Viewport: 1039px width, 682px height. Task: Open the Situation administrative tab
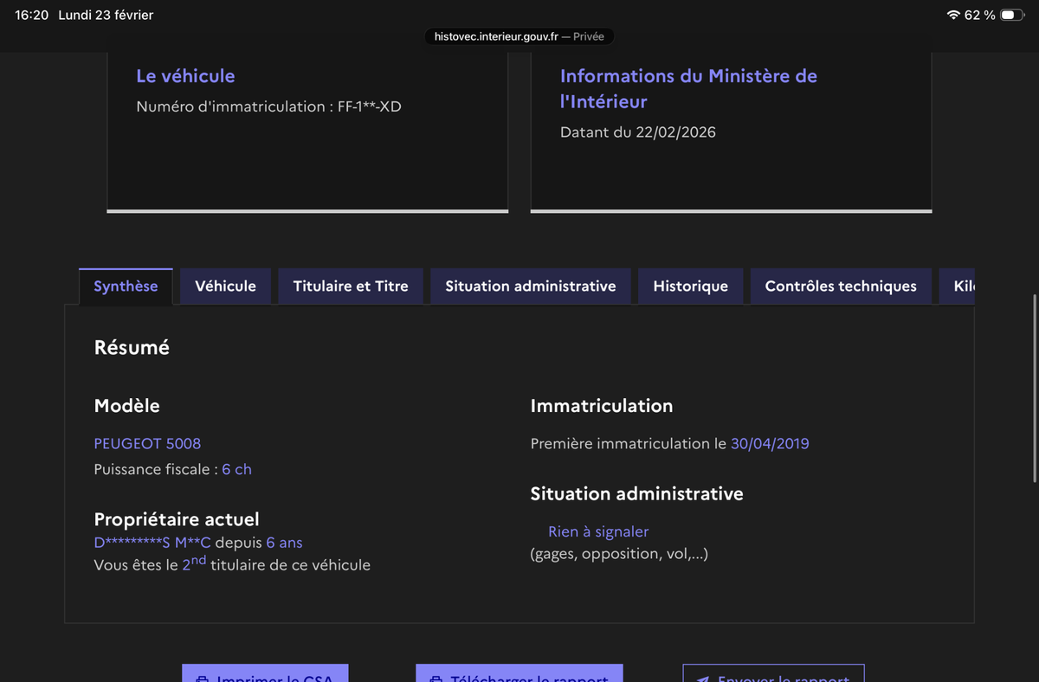pyautogui.click(x=531, y=286)
